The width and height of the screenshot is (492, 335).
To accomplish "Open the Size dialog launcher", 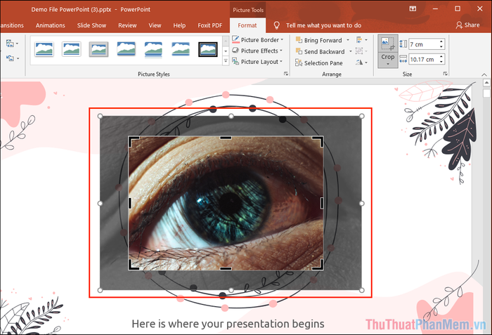I will (x=445, y=74).
